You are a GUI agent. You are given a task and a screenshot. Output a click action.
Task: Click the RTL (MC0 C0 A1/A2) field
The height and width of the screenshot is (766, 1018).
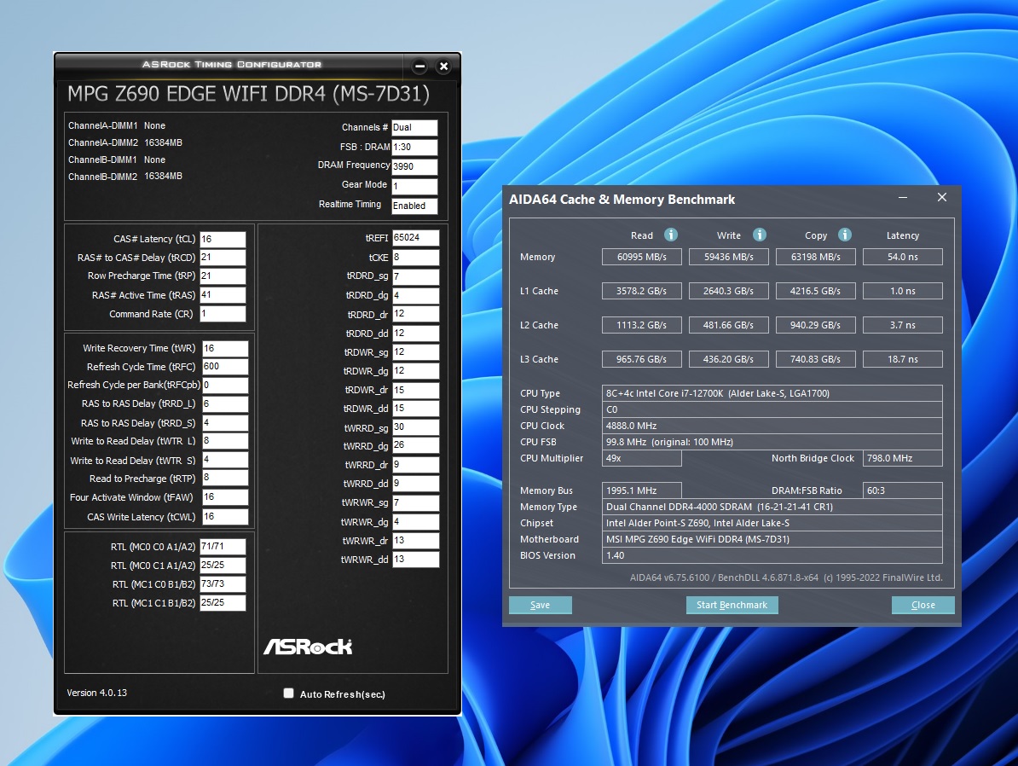[223, 547]
